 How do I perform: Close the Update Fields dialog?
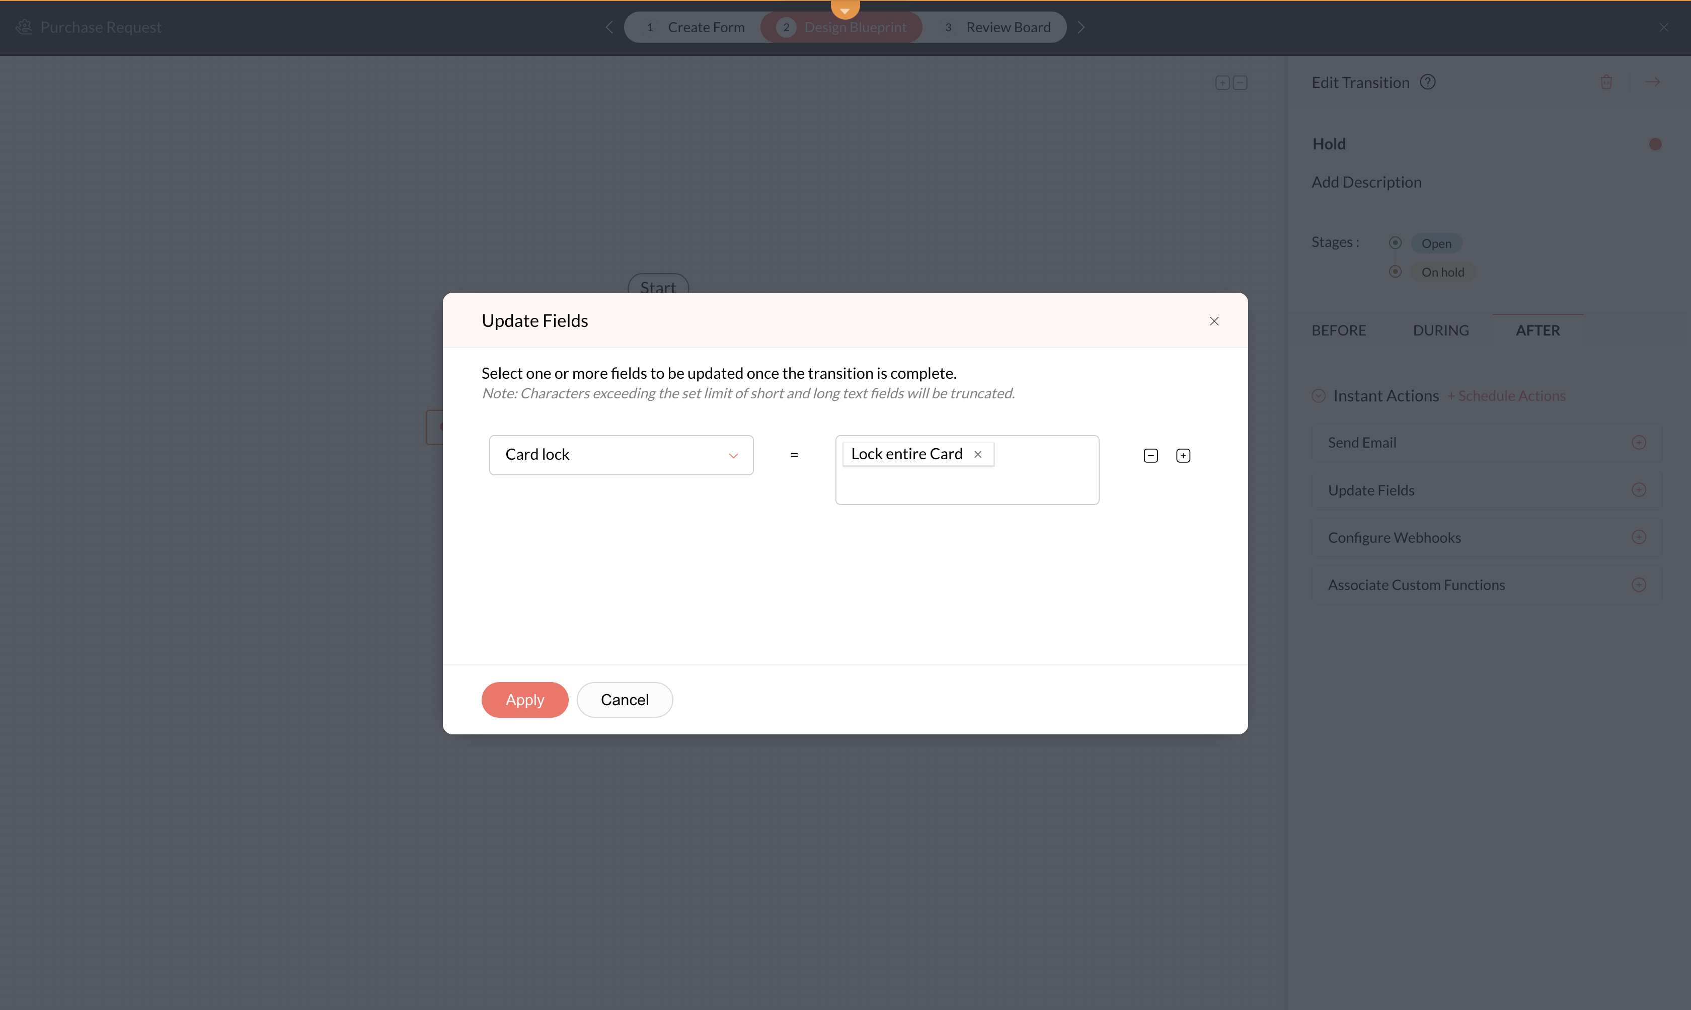(1214, 320)
